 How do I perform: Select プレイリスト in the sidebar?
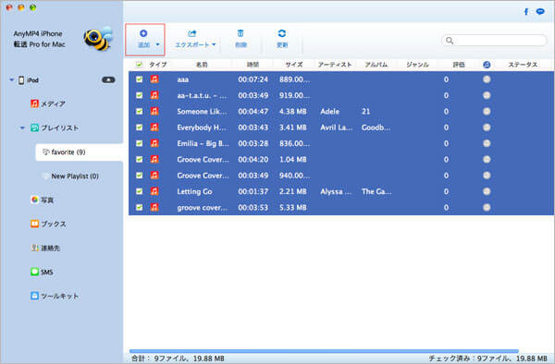click(x=55, y=127)
